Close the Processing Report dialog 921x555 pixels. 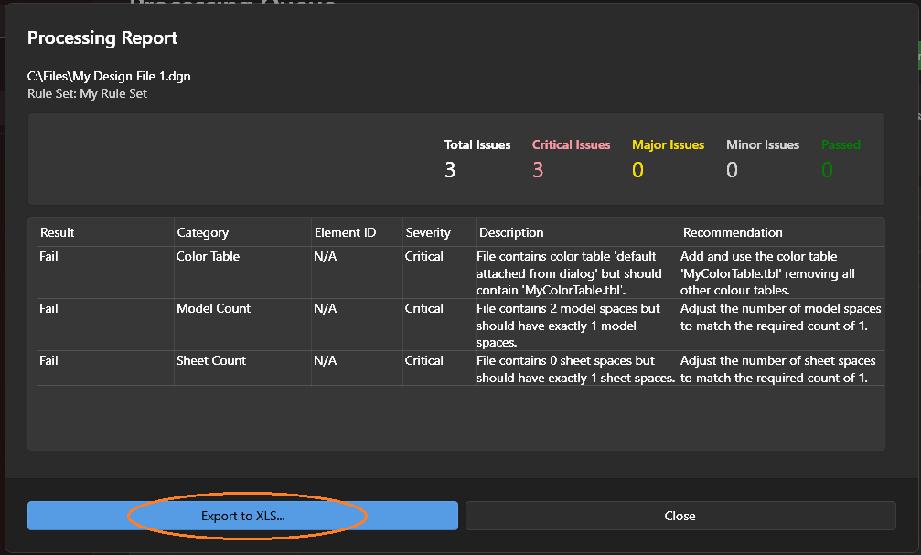click(680, 516)
